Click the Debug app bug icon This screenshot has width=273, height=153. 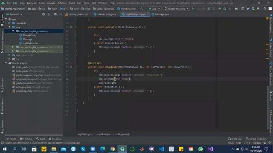pos(209,8)
